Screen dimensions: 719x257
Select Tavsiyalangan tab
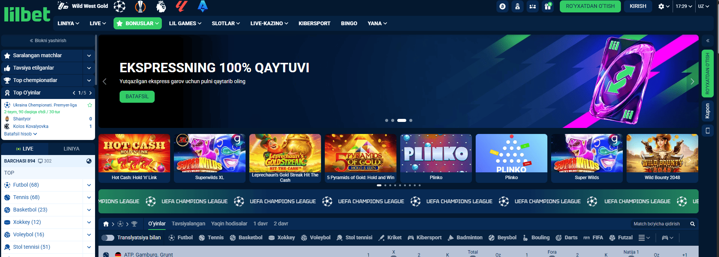click(188, 224)
